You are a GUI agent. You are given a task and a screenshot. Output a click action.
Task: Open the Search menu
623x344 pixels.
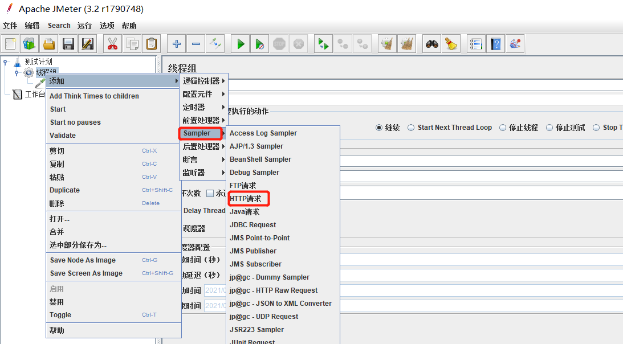pos(59,26)
